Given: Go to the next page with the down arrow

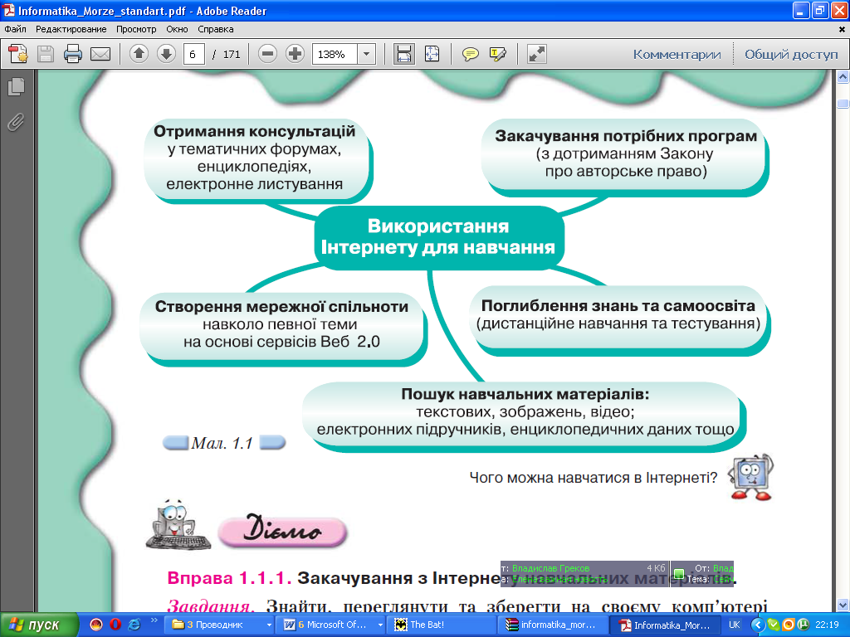Looking at the screenshot, I should [166, 54].
